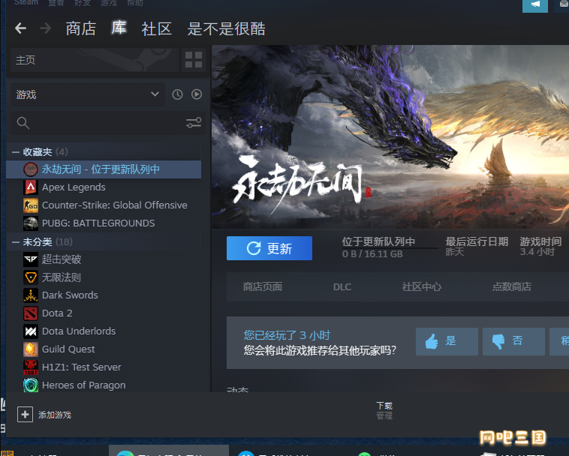The image size is (569, 456).
Task: Go forward with the right arrow
Action: [x=45, y=28]
